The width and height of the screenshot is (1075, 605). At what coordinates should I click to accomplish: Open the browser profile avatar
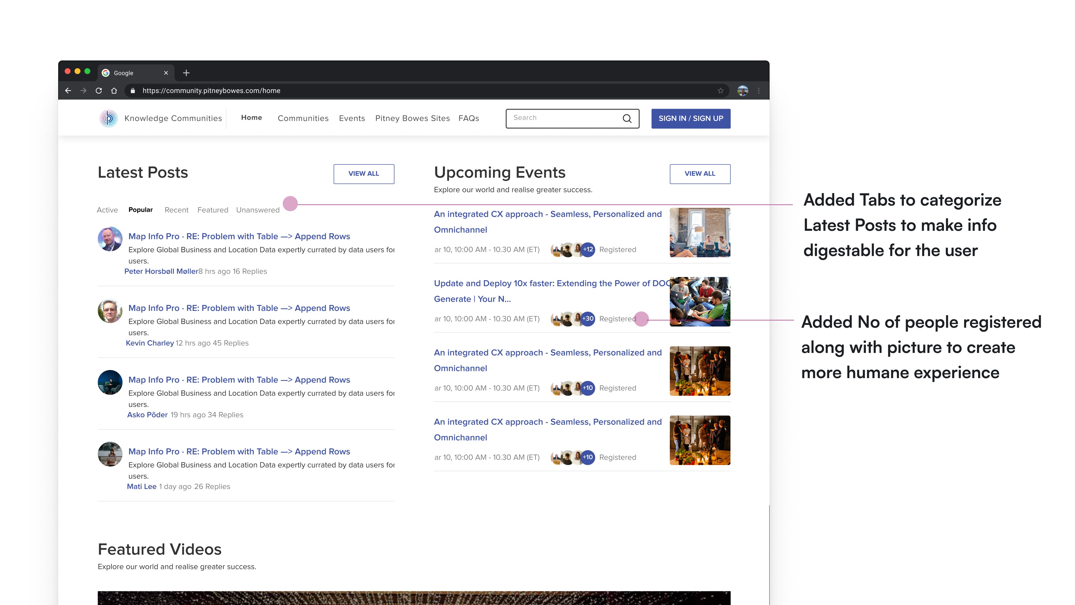point(742,90)
